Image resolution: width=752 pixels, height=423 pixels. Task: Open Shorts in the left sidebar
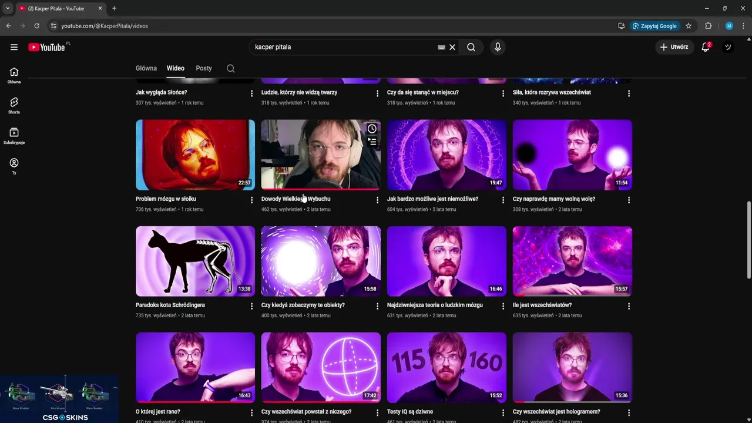14,106
